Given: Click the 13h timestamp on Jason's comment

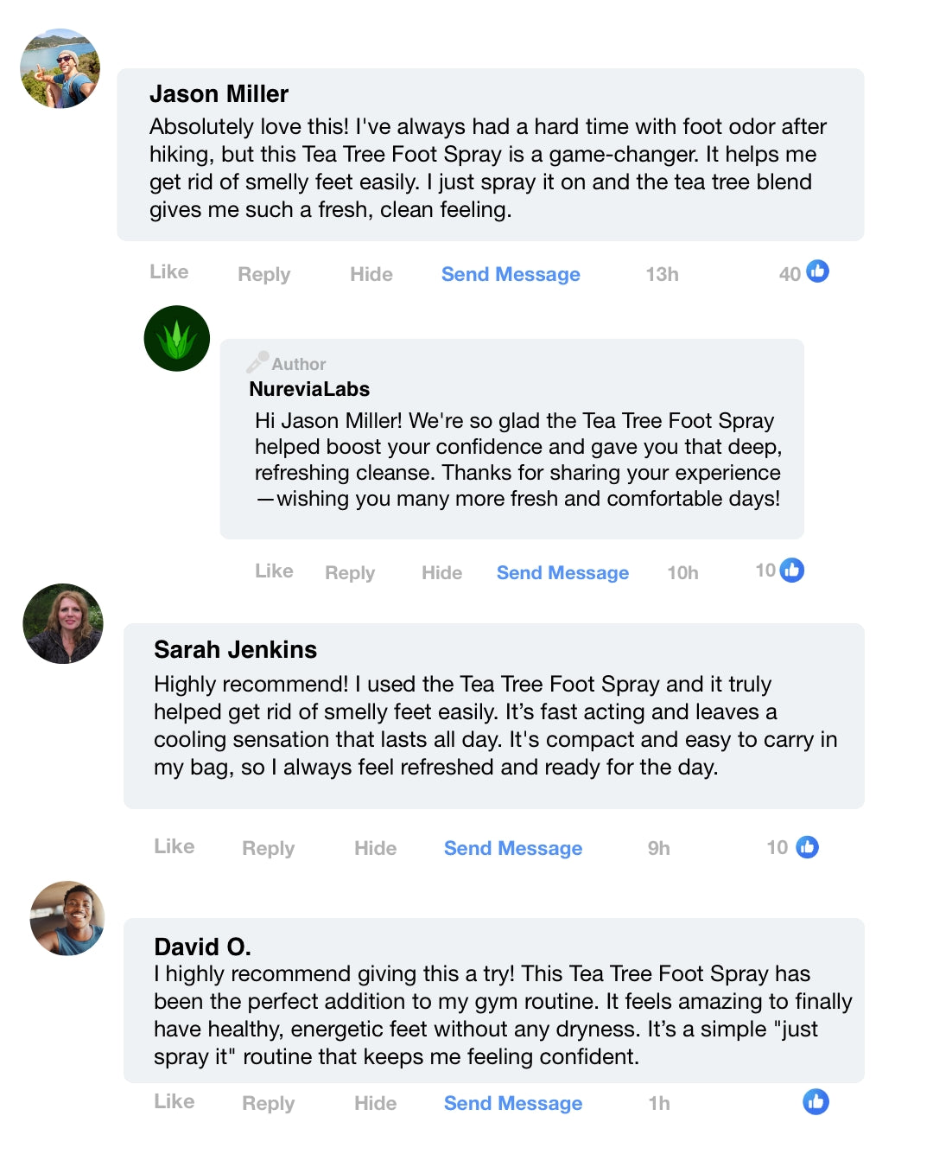Looking at the screenshot, I should 662,275.
